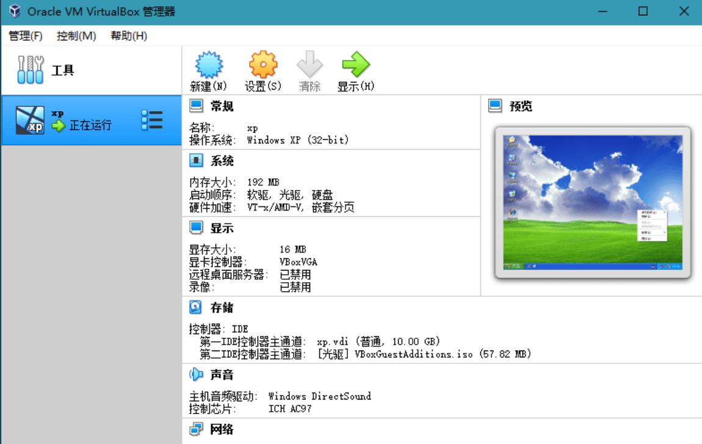Click the General (常规) section icon
Image resolution: width=702 pixels, height=444 pixels.
(x=196, y=106)
